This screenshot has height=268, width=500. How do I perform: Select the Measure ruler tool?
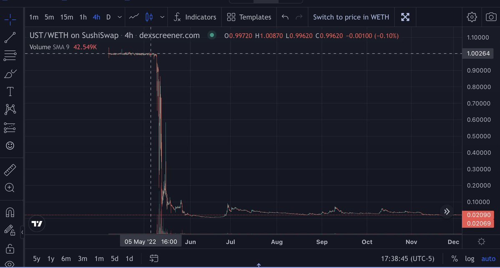coord(10,169)
